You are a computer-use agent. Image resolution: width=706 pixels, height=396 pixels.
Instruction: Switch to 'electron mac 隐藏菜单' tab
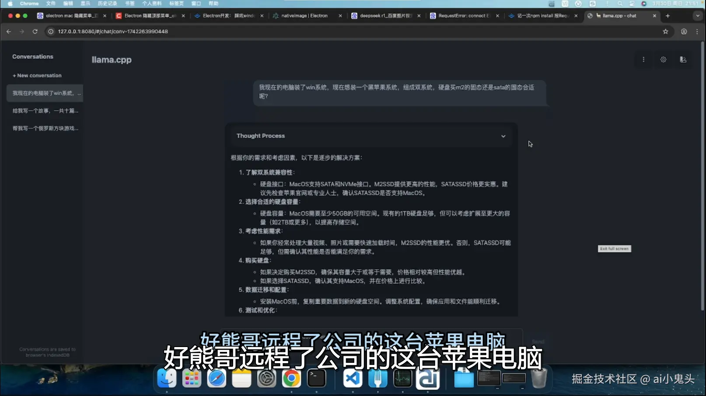[x=72, y=16]
